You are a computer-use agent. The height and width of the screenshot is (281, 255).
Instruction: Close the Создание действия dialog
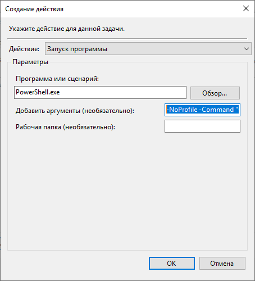tap(246, 8)
